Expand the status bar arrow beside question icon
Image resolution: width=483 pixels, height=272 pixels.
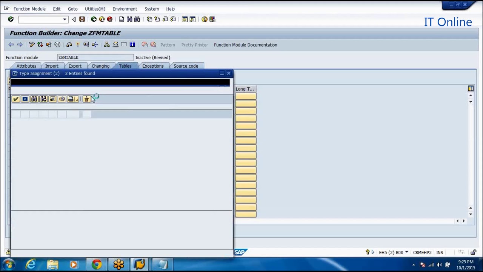[x=373, y=252]
